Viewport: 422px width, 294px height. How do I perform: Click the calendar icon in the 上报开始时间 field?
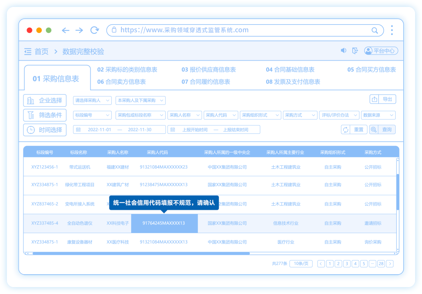tap(172, 130)
